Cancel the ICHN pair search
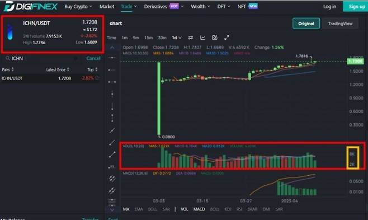368x220 pixels. pyautogui.click(x=93, y=58)
